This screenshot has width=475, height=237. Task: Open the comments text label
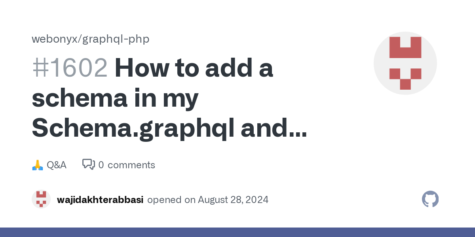[131, 165]
